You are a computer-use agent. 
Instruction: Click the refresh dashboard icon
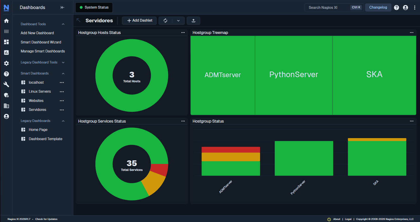tap(165, 20)
